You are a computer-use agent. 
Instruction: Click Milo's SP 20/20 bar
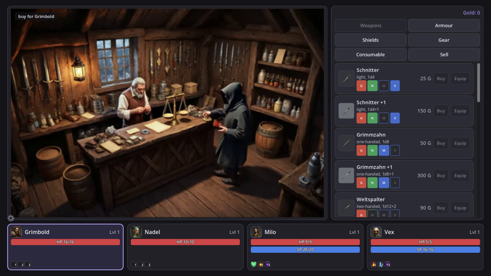point(305,250)
